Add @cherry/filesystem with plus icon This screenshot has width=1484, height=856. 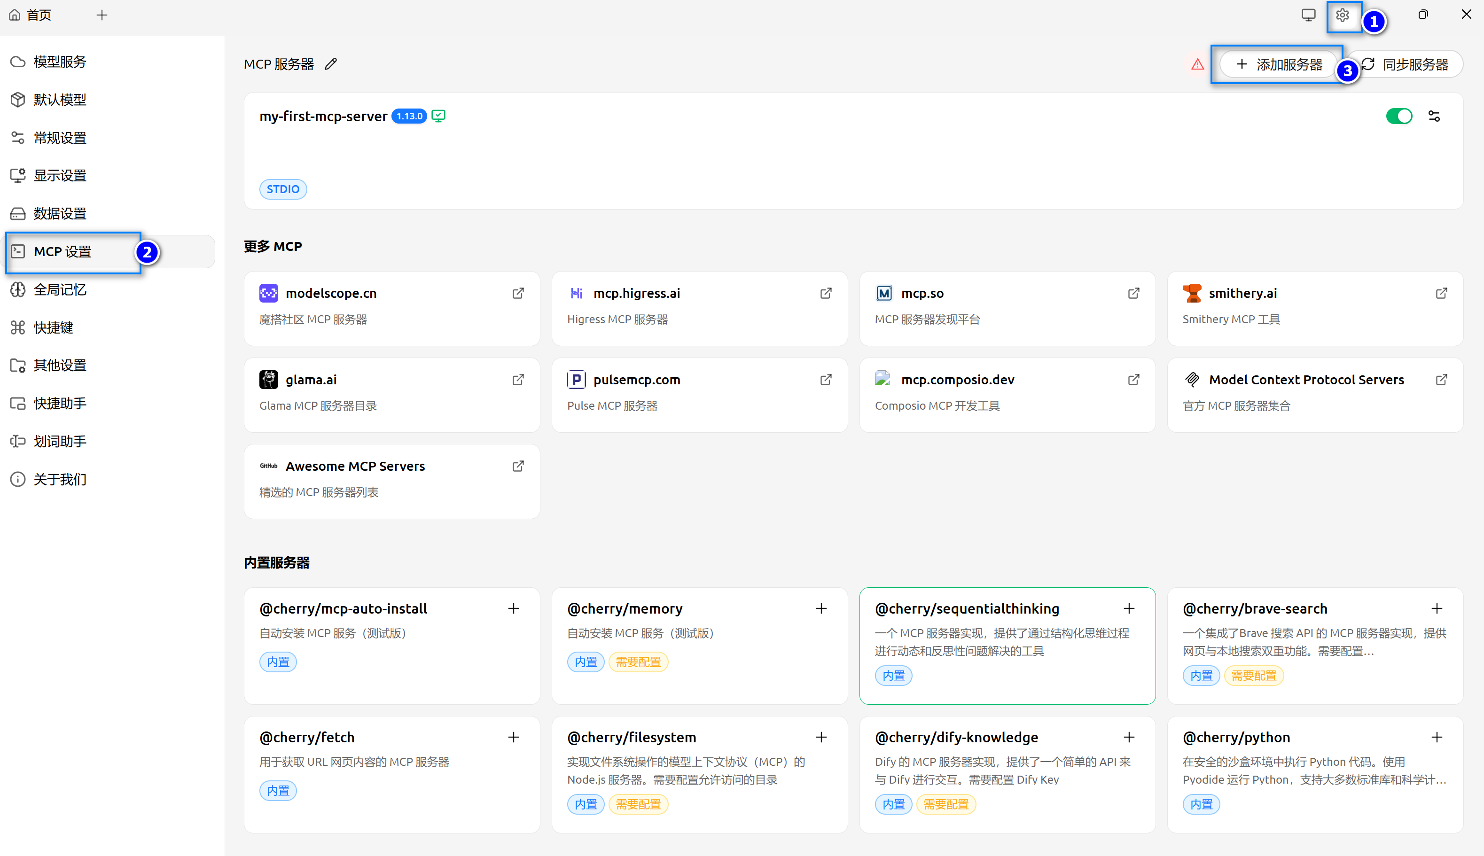pyautogui.click(x=821, y=737)
